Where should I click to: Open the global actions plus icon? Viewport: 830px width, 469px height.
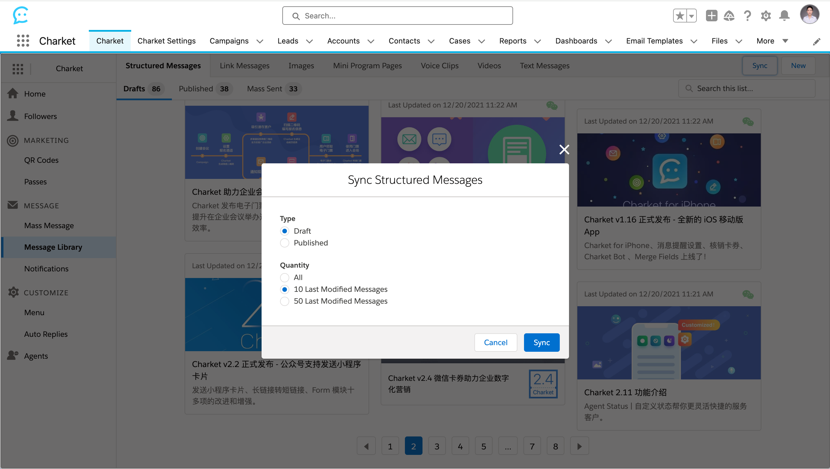(x=711, y=16)
